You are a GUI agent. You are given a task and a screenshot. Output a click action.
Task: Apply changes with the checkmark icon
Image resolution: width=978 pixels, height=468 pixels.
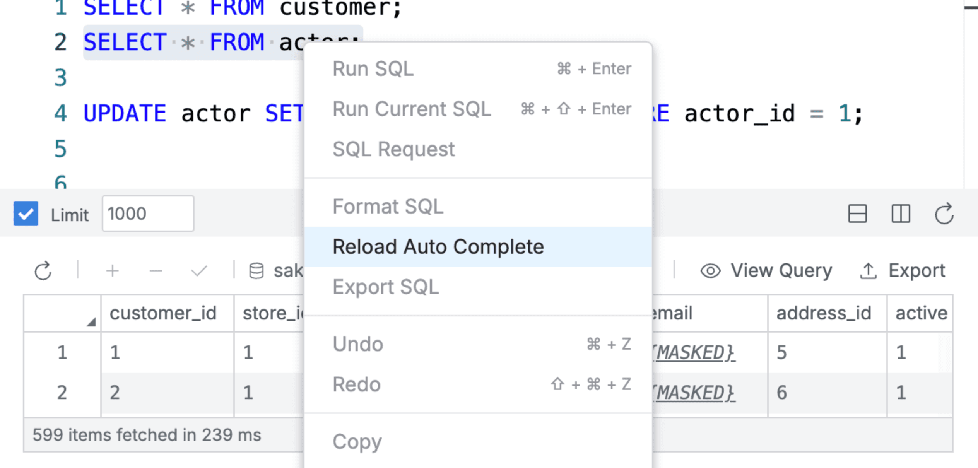tap(198, 270)
